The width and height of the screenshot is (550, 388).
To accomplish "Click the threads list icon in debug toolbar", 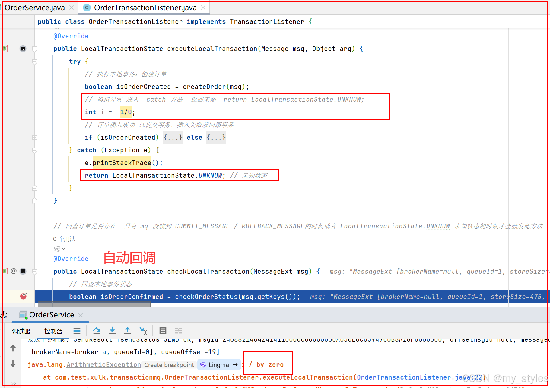I will coord(77,331).
